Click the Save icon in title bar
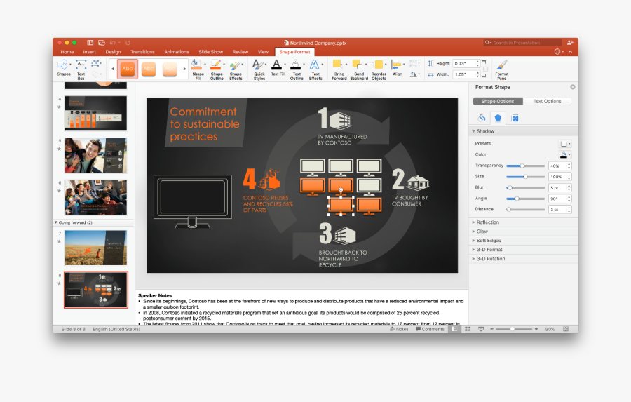631x402 pixels. 102,43
